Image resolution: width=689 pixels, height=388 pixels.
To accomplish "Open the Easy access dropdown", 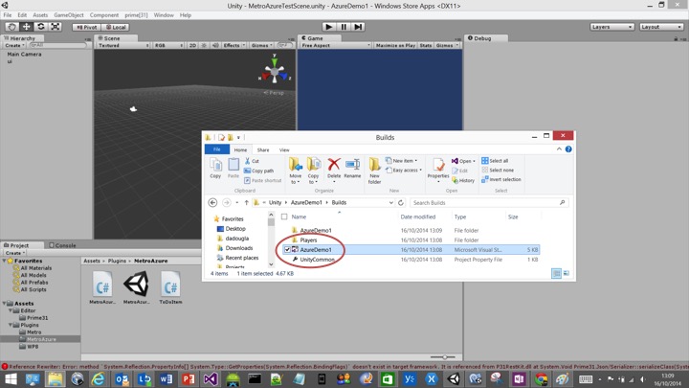I will (404, 171).
